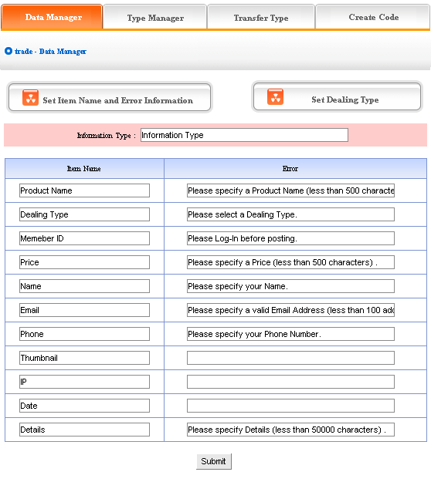Click the Item Name column header
Image resolution: width=431 pixels, height=482 pixels.
(x=84, y=168)
